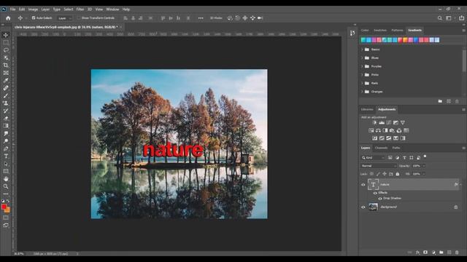Select the Zoom tool
Screen dimensions: 467x262
tap(6, 186)
